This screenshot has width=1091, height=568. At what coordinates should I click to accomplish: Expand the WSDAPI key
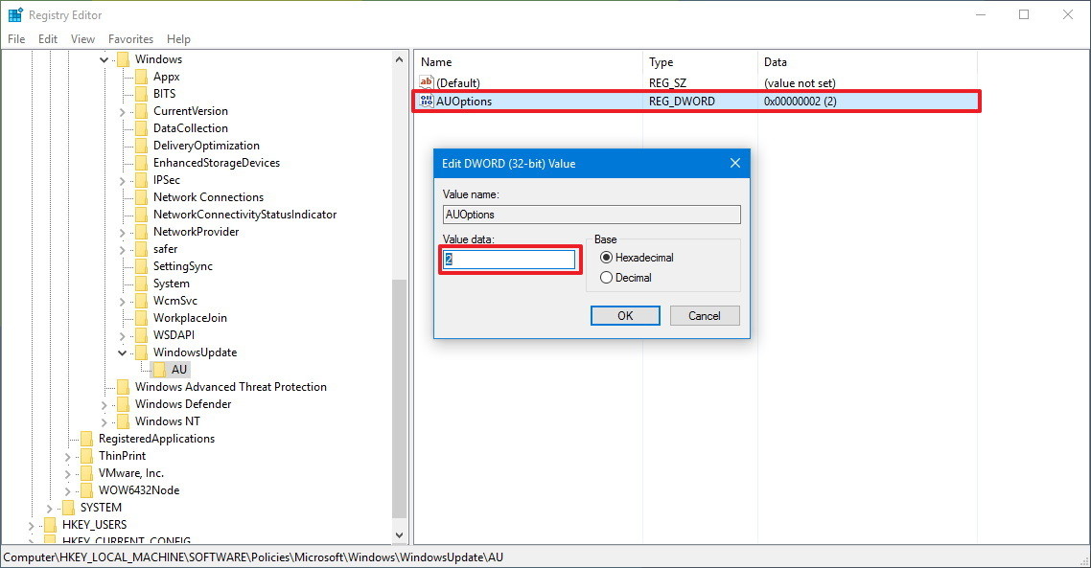tap(123, 336)
